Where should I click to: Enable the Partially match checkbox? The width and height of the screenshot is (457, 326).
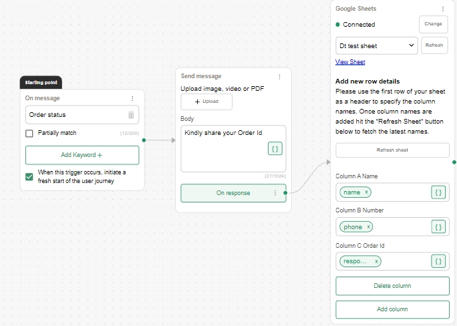[29, 133]
